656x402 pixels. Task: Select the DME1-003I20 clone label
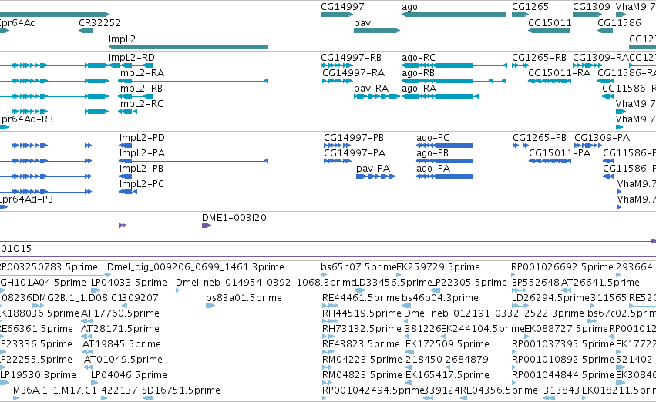234,218
